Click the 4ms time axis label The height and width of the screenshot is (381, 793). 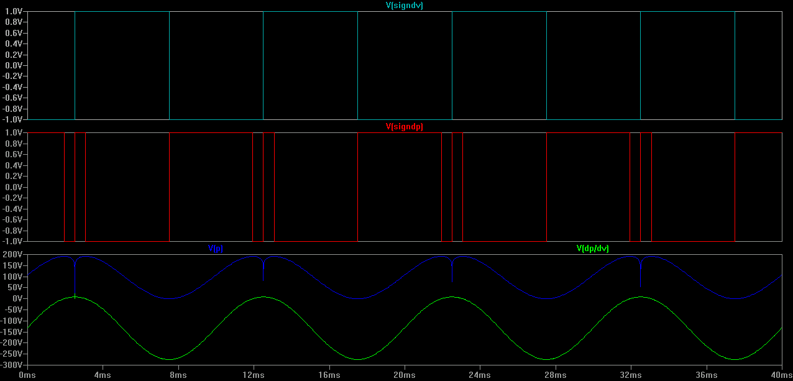[x=103, y=375]
